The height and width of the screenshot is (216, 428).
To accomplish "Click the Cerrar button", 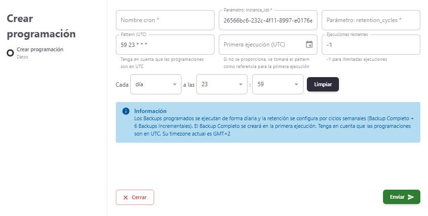I will (x=135, y=197).
